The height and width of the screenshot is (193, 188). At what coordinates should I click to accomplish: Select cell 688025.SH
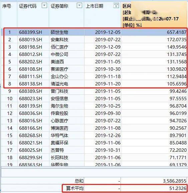(x=30, y=150)
